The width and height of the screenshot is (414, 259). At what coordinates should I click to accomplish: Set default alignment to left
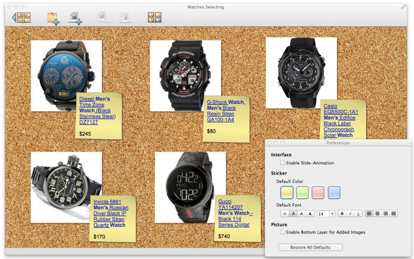369,213
